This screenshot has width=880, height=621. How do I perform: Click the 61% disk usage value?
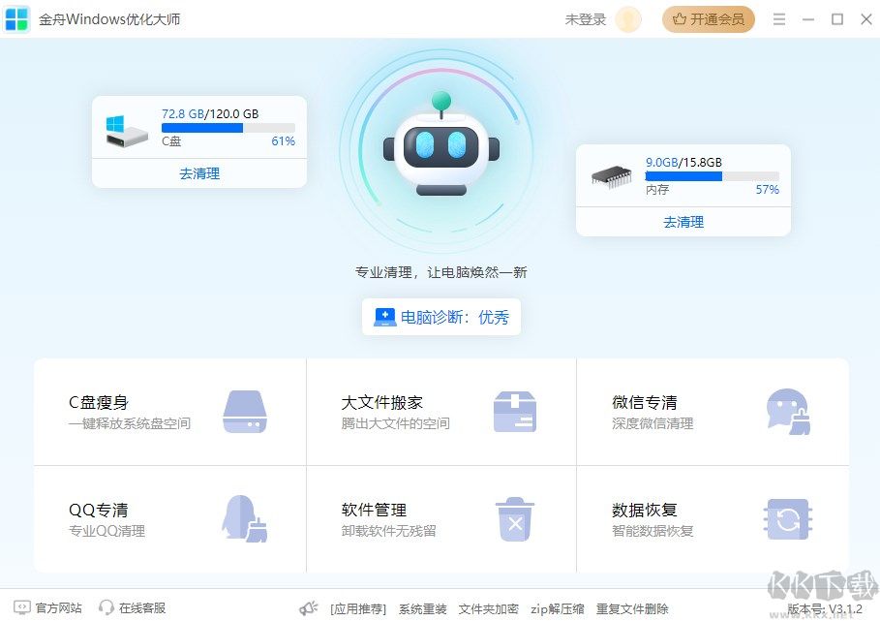[x=284, y=141]
